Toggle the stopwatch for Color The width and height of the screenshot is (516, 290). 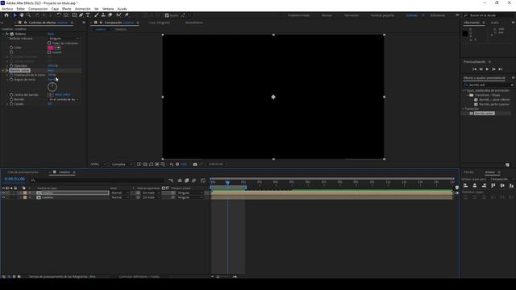(x=11, y=48)
